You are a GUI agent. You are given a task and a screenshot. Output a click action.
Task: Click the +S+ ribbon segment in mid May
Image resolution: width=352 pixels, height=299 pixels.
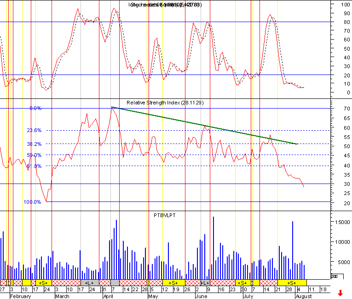(174, 282)
